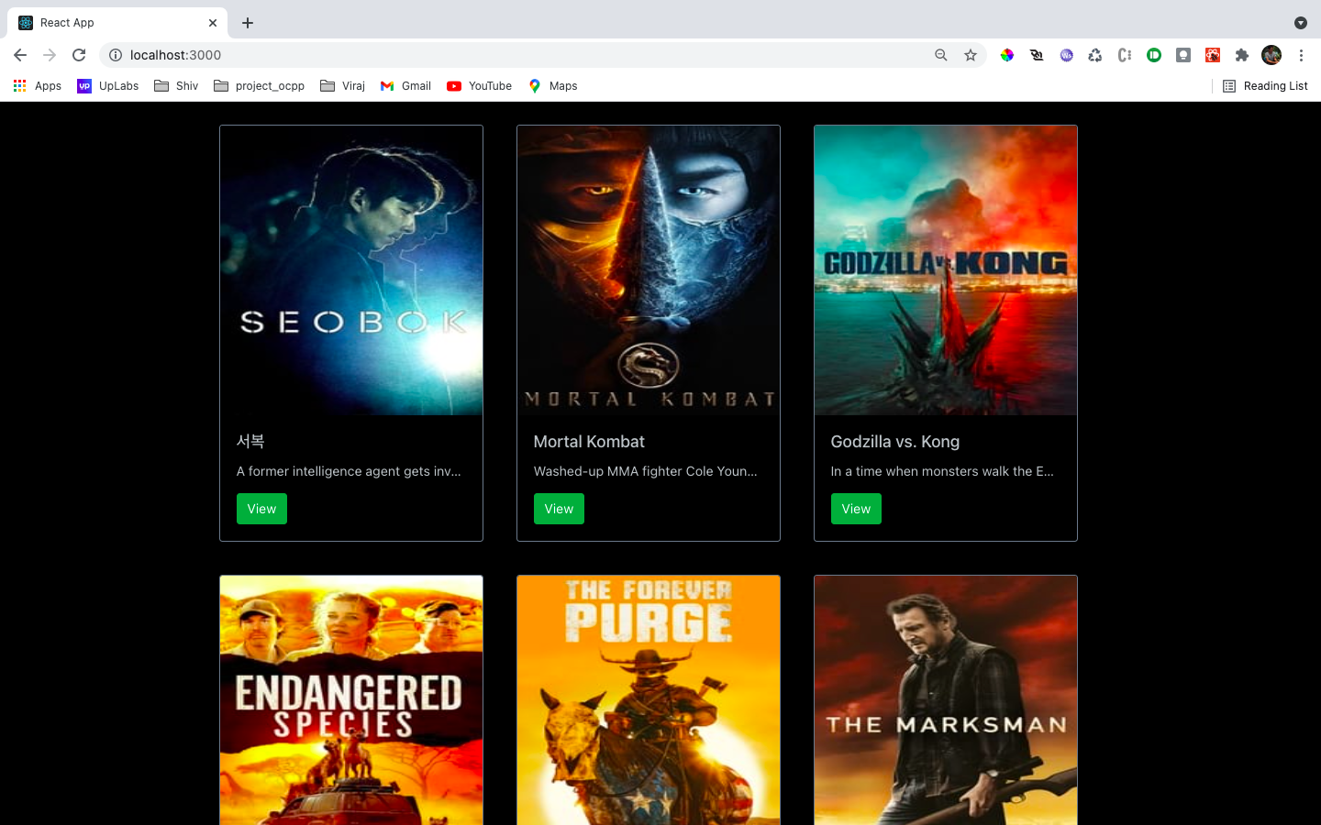Click the red React DevTools extension icon
The height and width of the screenshot is (825, 1321).
coord(1213,55)
